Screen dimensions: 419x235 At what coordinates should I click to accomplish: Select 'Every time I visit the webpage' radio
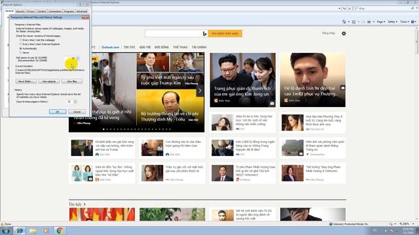(x=20, y=40)
